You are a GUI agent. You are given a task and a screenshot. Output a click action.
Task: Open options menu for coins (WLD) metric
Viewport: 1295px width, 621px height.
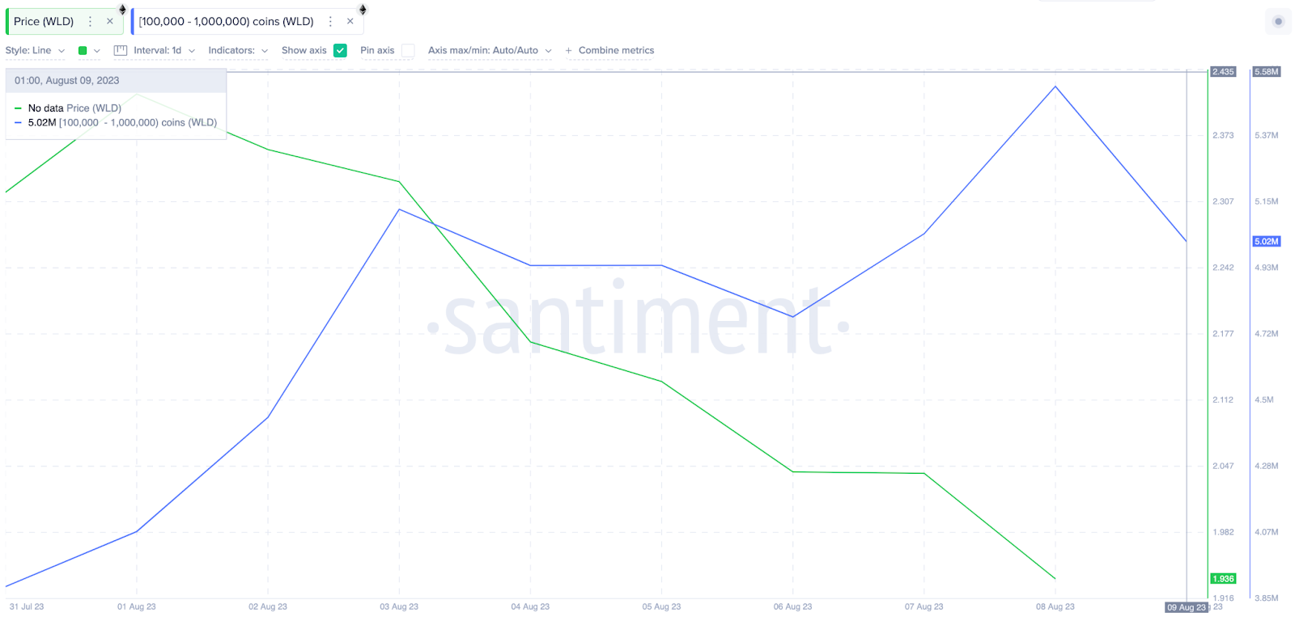330,22
